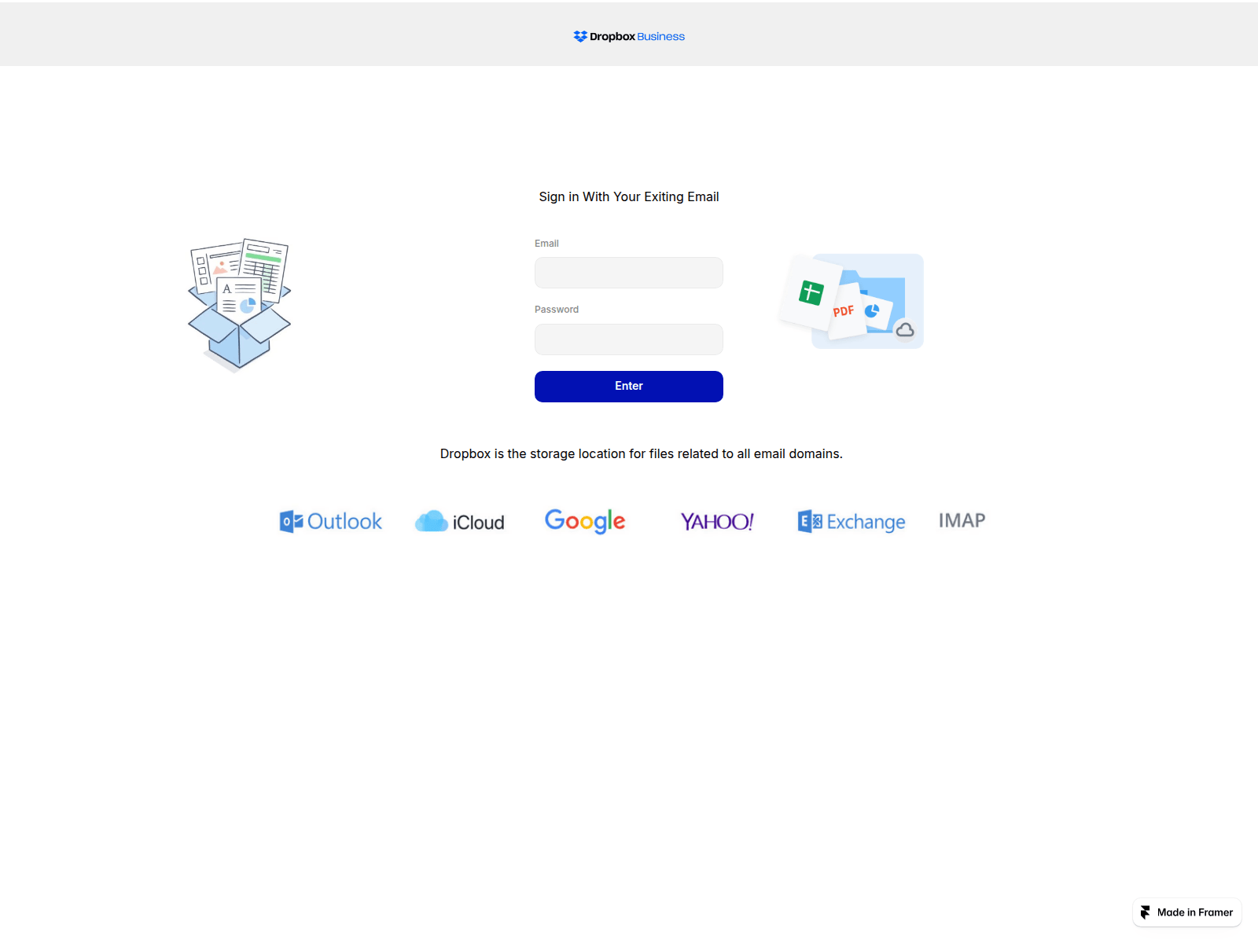Image resolution: width=1258 pixels, height=943 pixels.
Task: Click inside the Password input field
Action: click(x=628, y=339)
